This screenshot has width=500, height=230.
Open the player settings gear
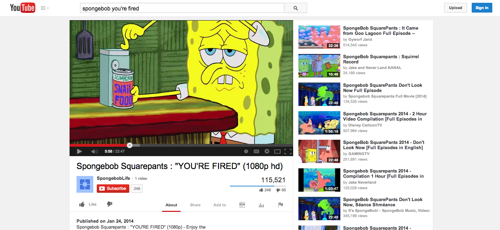pyautogui.click(x=267, y=151)
